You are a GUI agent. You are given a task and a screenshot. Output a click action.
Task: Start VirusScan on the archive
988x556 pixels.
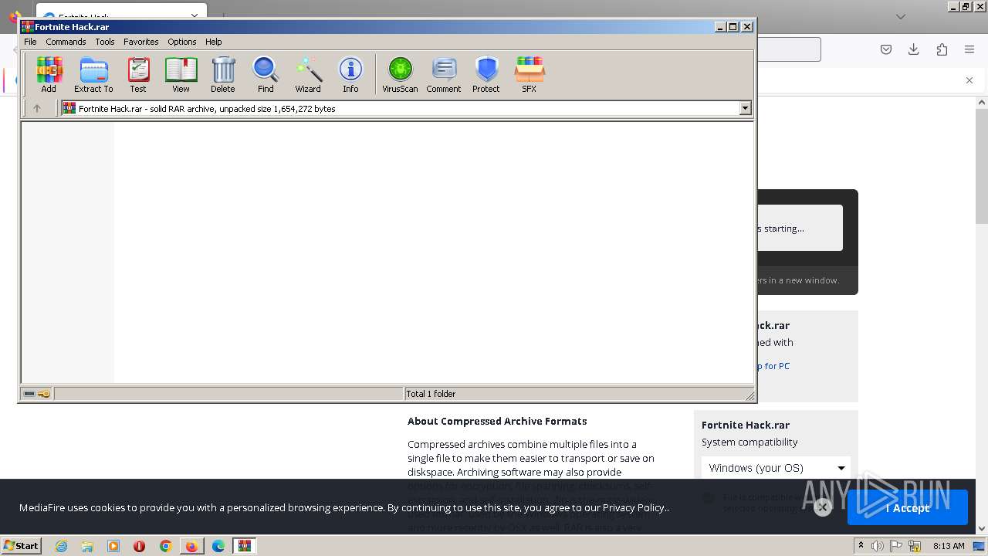(x=400, y=75)
